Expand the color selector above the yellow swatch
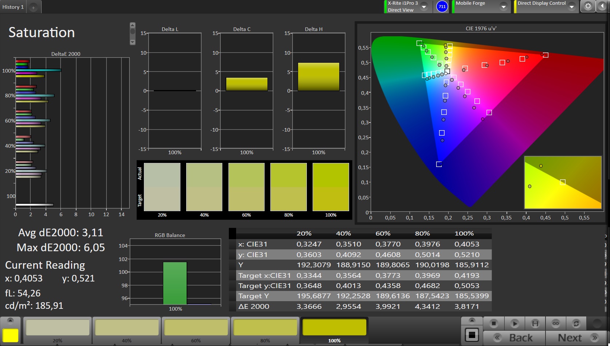Screen dimensions: 610x346 10,320
